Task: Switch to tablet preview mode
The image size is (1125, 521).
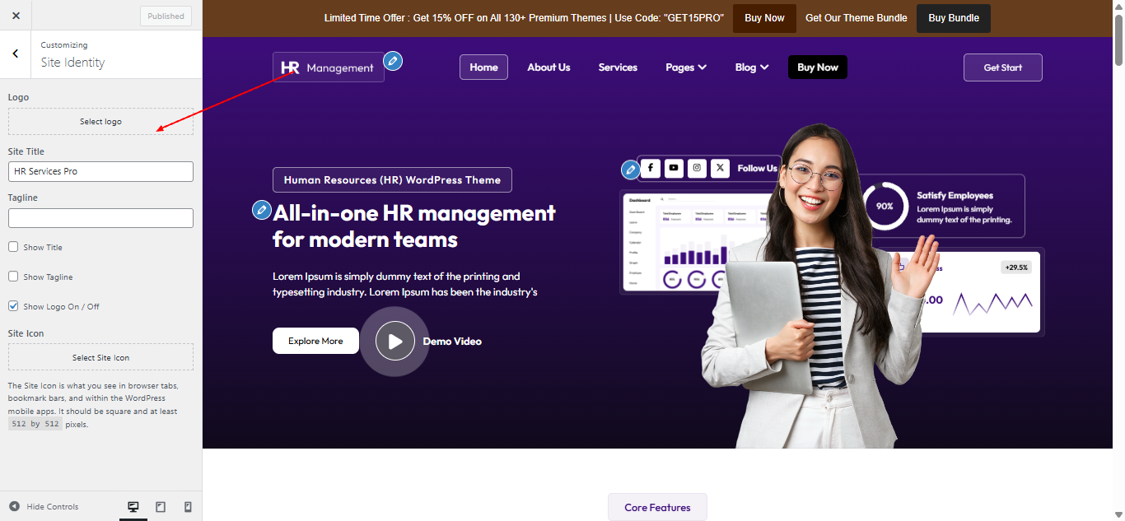Action: [x=161, y=507]
